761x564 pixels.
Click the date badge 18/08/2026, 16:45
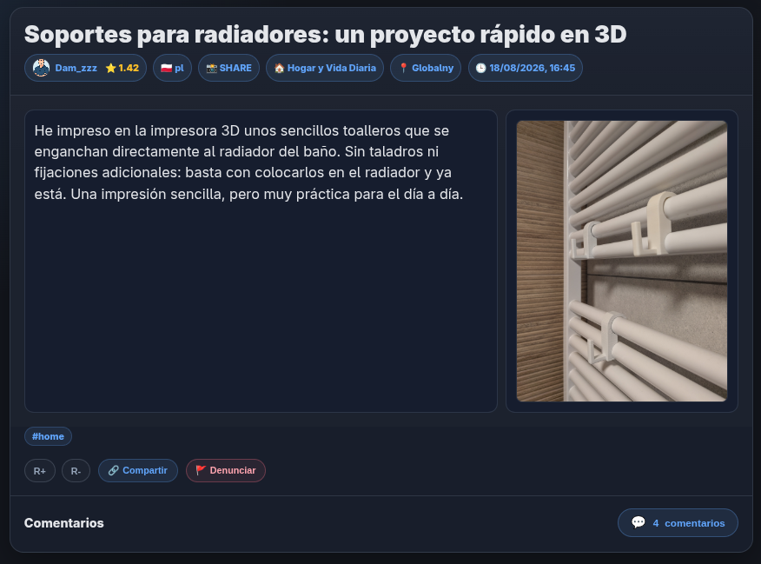(x=525, y=68)
